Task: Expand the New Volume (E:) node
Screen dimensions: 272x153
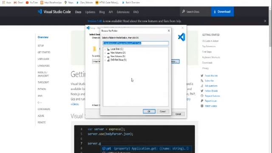Action: 105,57
